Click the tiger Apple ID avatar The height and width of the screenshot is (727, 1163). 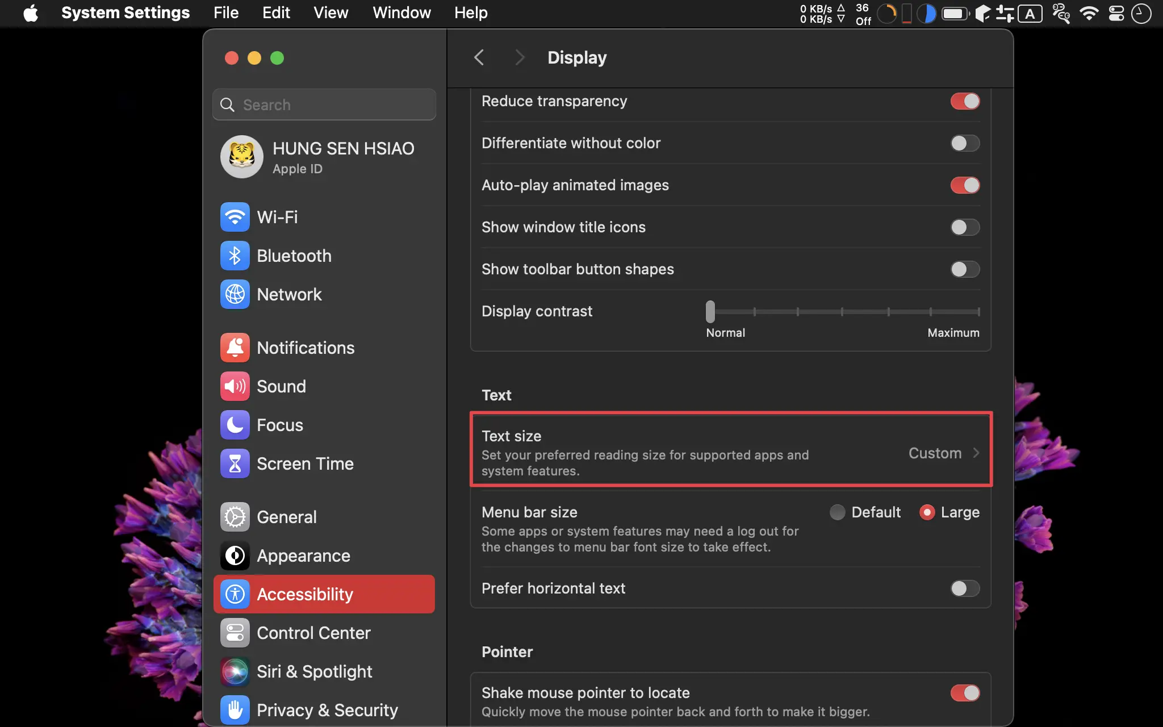click(x=241, y=157)
